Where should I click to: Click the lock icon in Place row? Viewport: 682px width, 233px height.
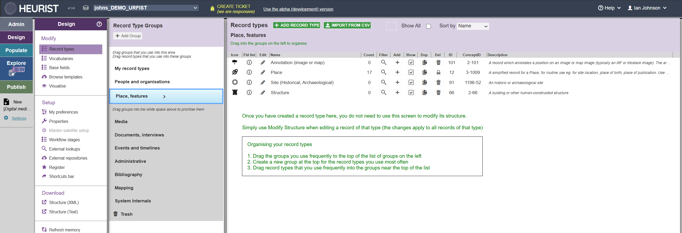(438, 72)
